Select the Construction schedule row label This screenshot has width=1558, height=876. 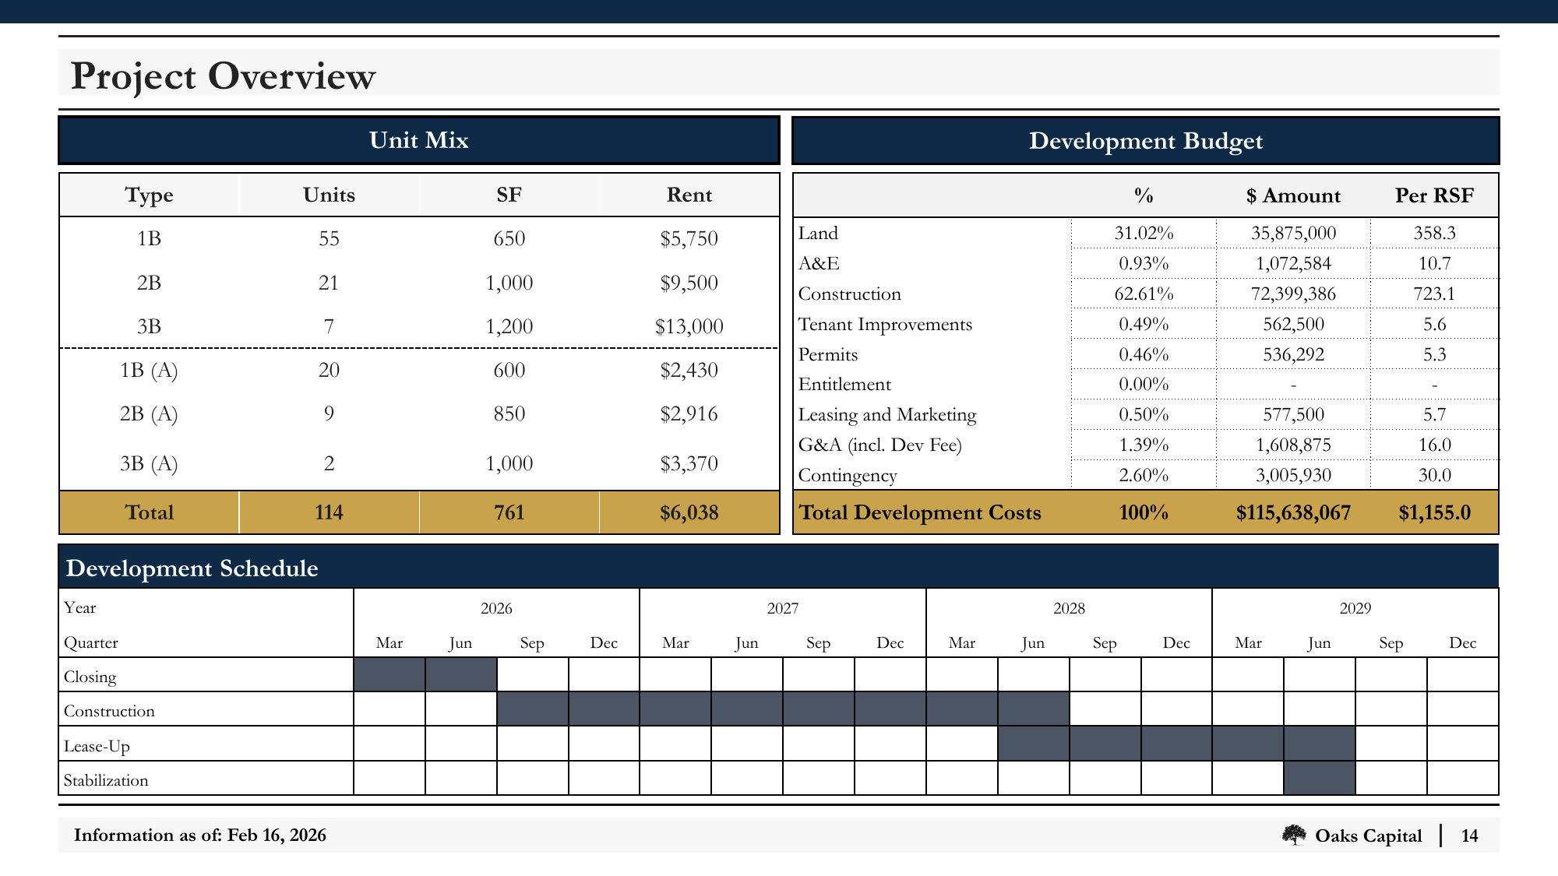[109, 711]
